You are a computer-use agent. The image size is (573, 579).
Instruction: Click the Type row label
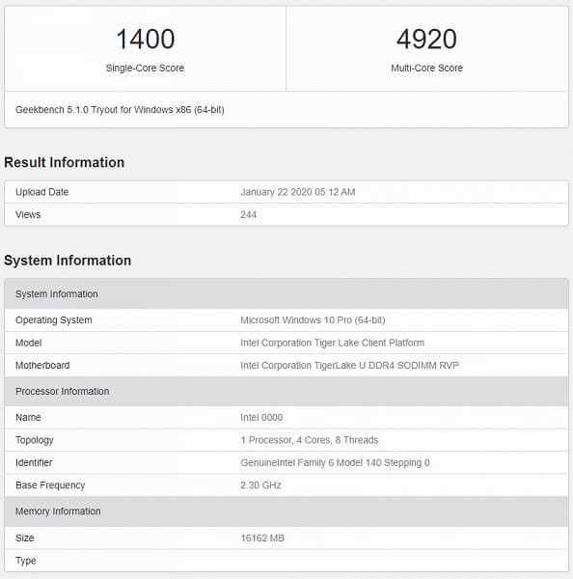point(26,561)
